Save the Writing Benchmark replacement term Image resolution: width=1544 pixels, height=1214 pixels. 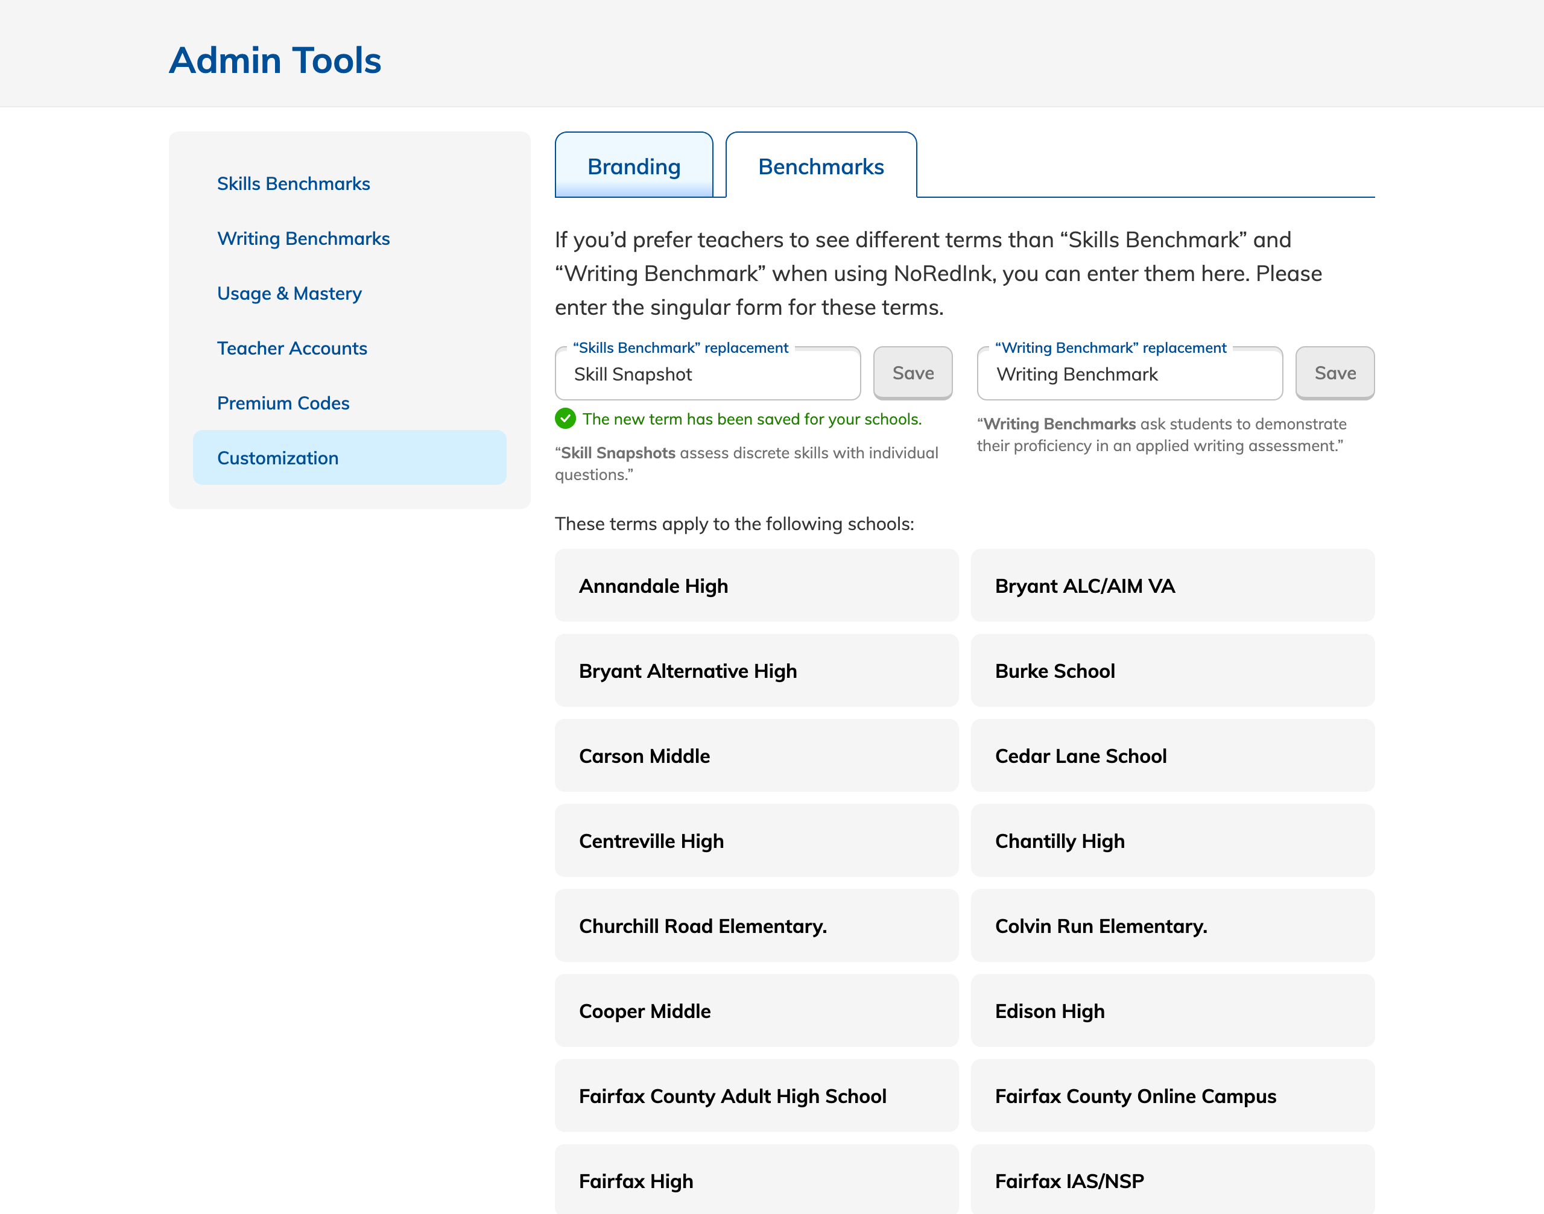click(1334, 373)
